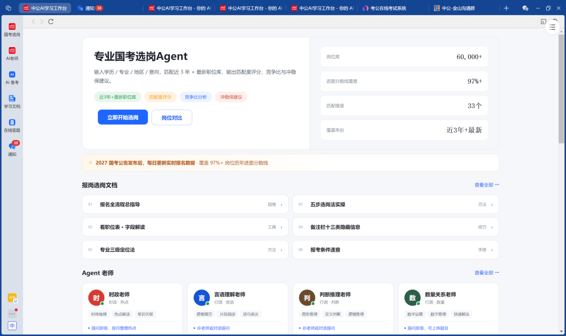
Task: Click 岗位对比 button
Action: [x=172, y=117]
